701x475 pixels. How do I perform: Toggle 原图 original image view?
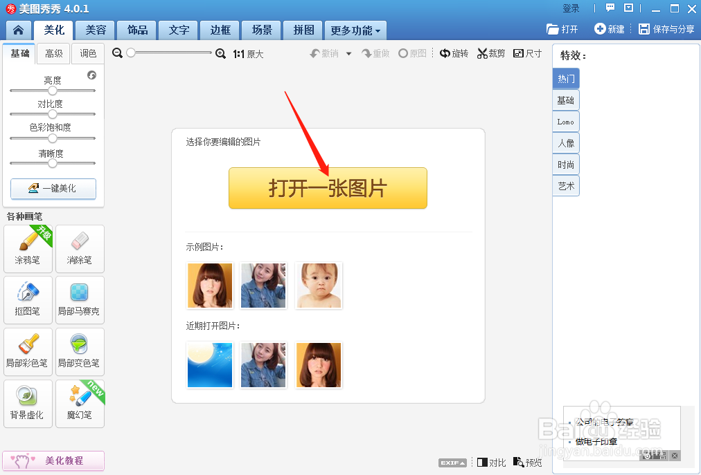tap(412, 53)
